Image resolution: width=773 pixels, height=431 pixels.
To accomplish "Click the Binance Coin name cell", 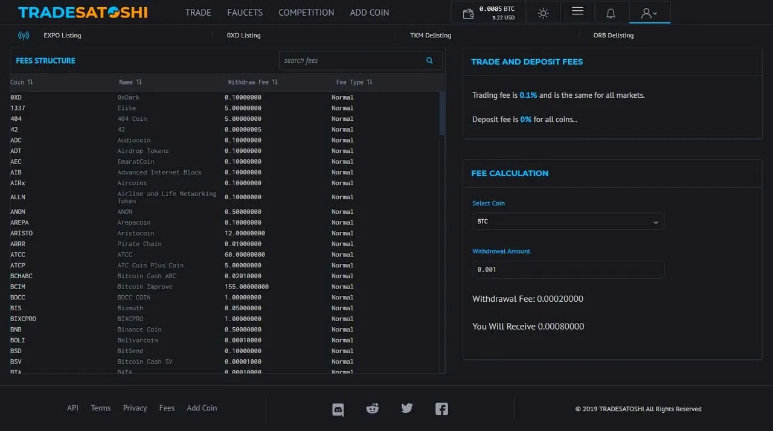I will (140, 330).
